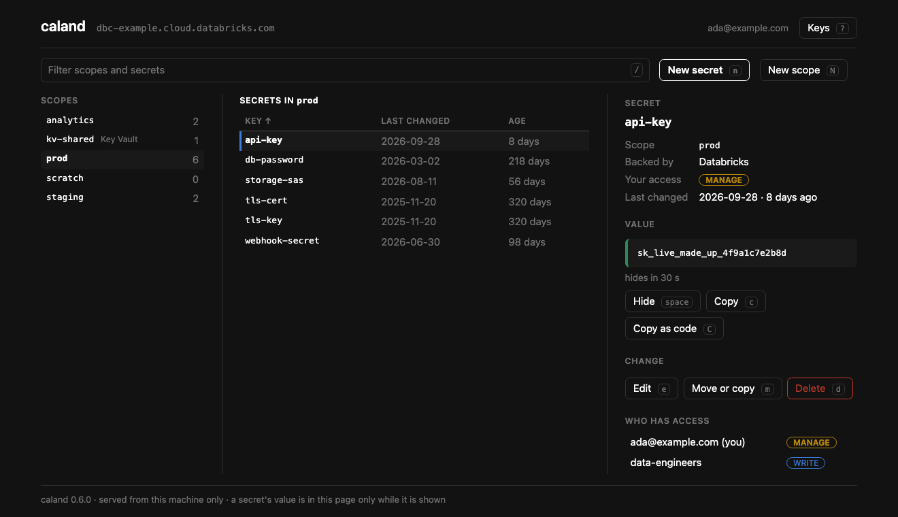
Task: Select the analytics scope
Action: pyautogui.click(x=122, y=120)
